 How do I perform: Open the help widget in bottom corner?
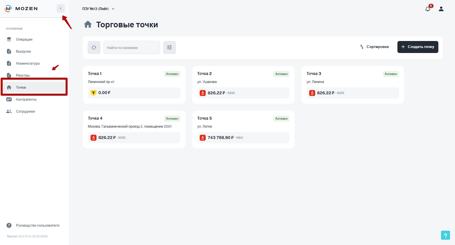coord(445,235)
